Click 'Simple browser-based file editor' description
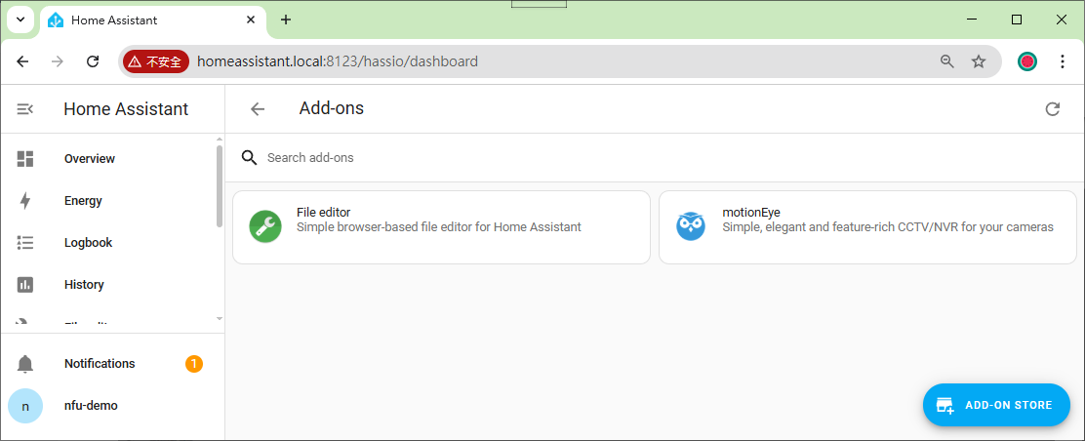The image size is (1085, 441). click(x=439, y=226)
